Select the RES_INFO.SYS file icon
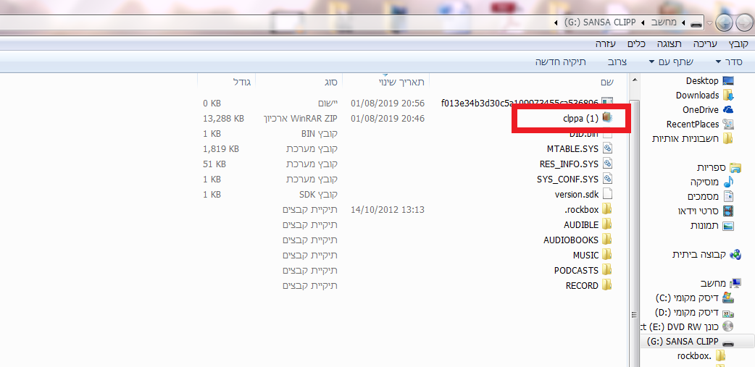Image resolution: width=755 pixels, height=367 pixels. point(606,164)
